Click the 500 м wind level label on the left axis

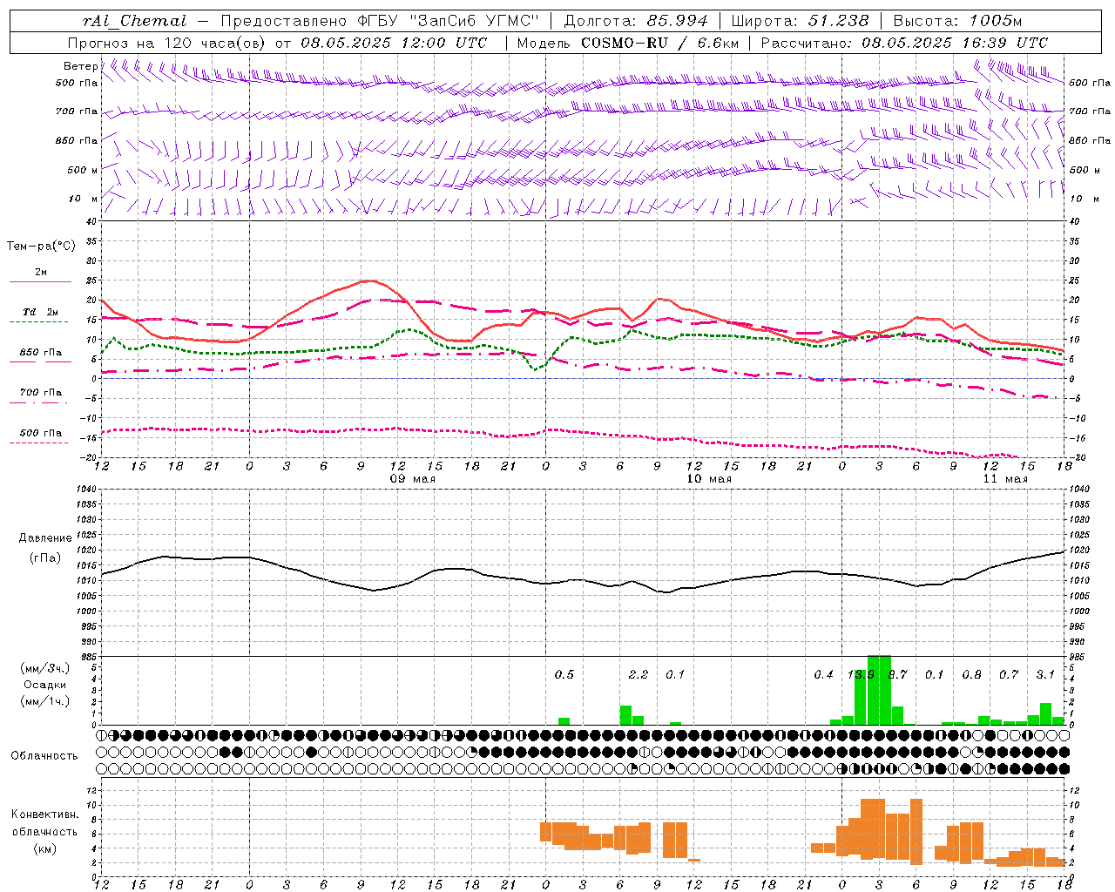pos(83,170)
